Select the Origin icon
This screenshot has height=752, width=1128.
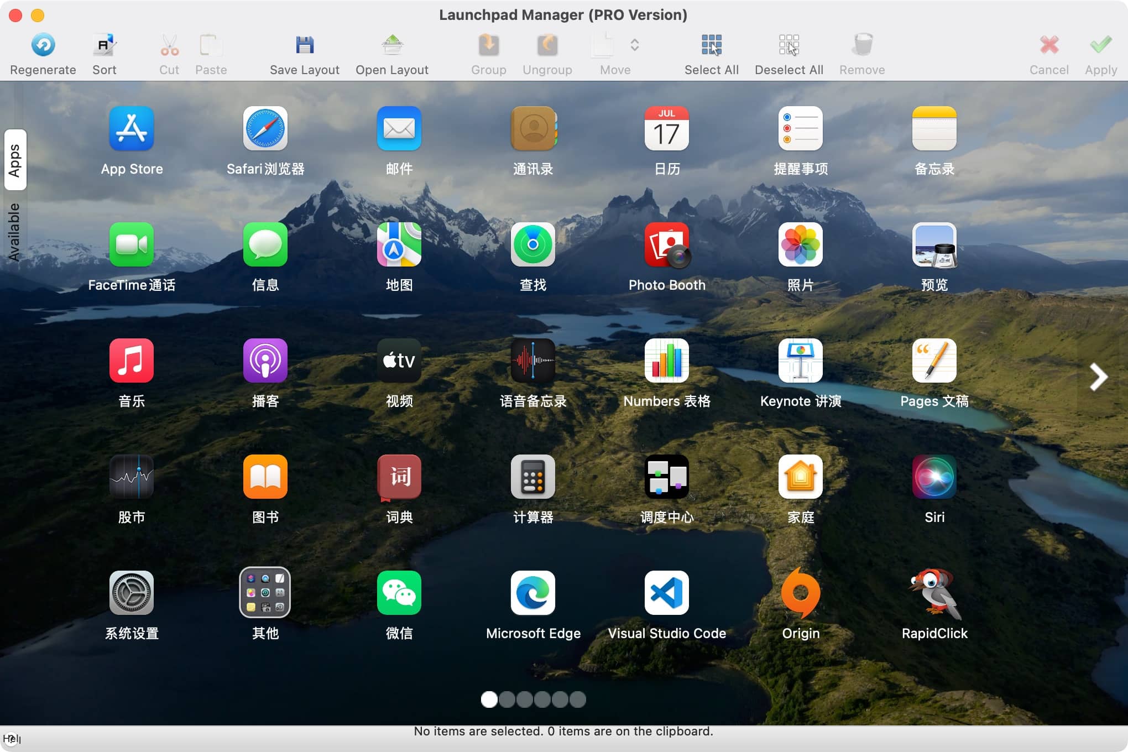click(801, 593)
